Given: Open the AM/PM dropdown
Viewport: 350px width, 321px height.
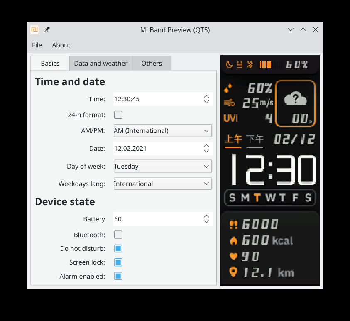Looking at the screenshot, I should pos(162,130).
